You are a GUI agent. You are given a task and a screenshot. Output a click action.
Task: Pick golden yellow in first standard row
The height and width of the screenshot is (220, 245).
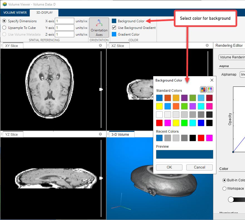176,98
